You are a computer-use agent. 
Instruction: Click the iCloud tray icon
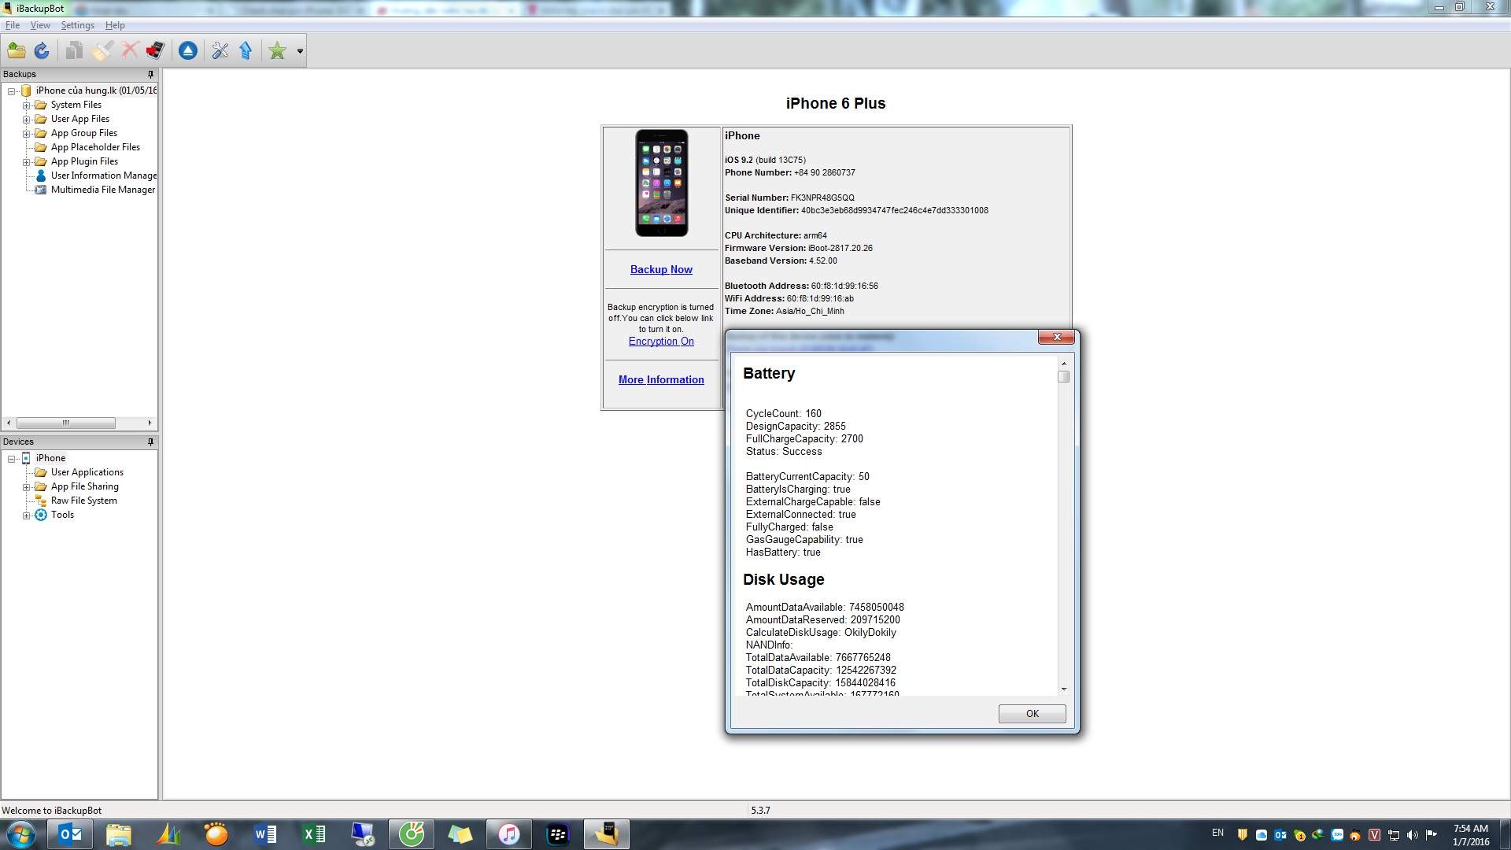(1262, 835)
